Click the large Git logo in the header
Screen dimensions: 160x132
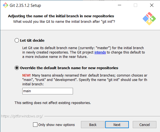[x=149, y=19]
